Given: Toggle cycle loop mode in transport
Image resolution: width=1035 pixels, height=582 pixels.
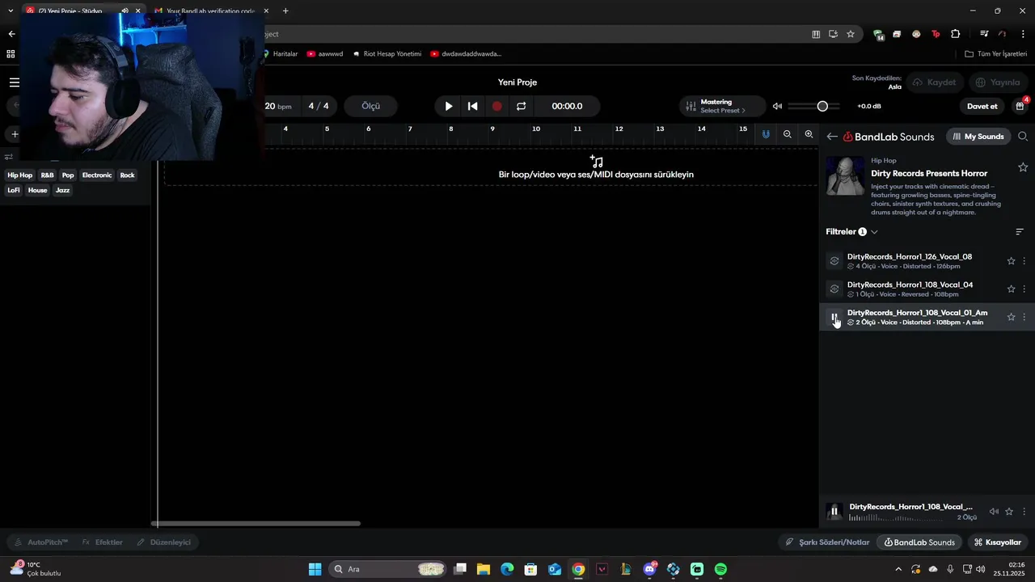Looking at the screenshot, I should (522, 106).
